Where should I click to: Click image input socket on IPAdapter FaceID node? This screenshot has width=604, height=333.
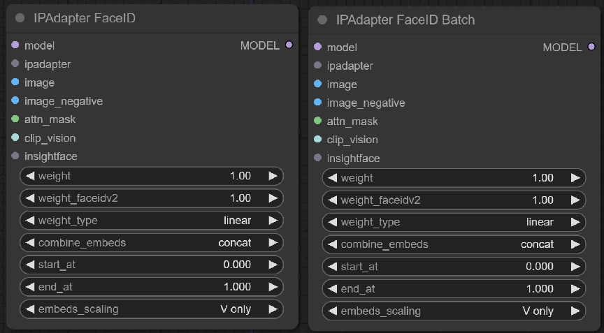15,82
